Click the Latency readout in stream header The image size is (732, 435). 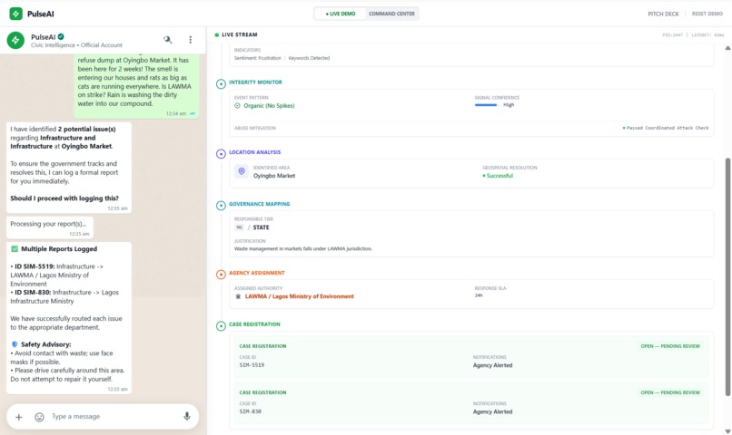(x=707, y=35)
